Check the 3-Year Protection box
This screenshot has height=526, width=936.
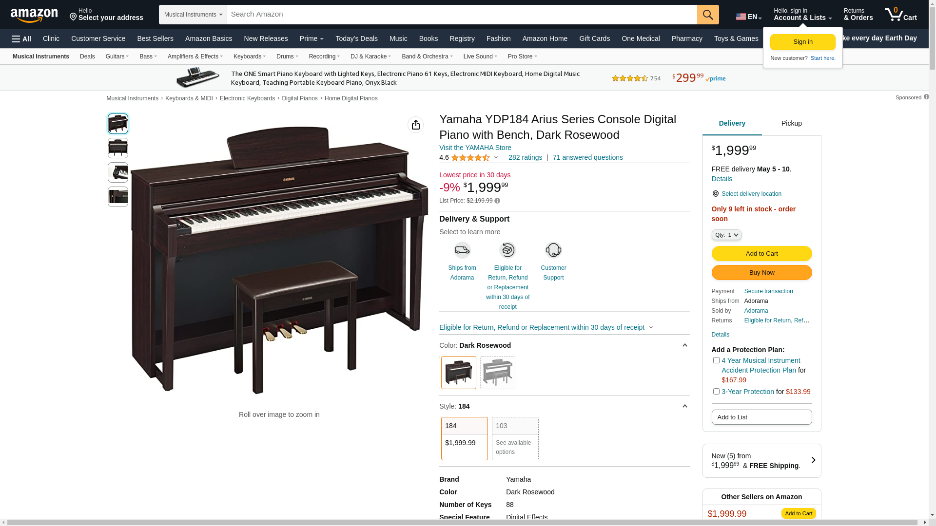(x=716, y=392)
